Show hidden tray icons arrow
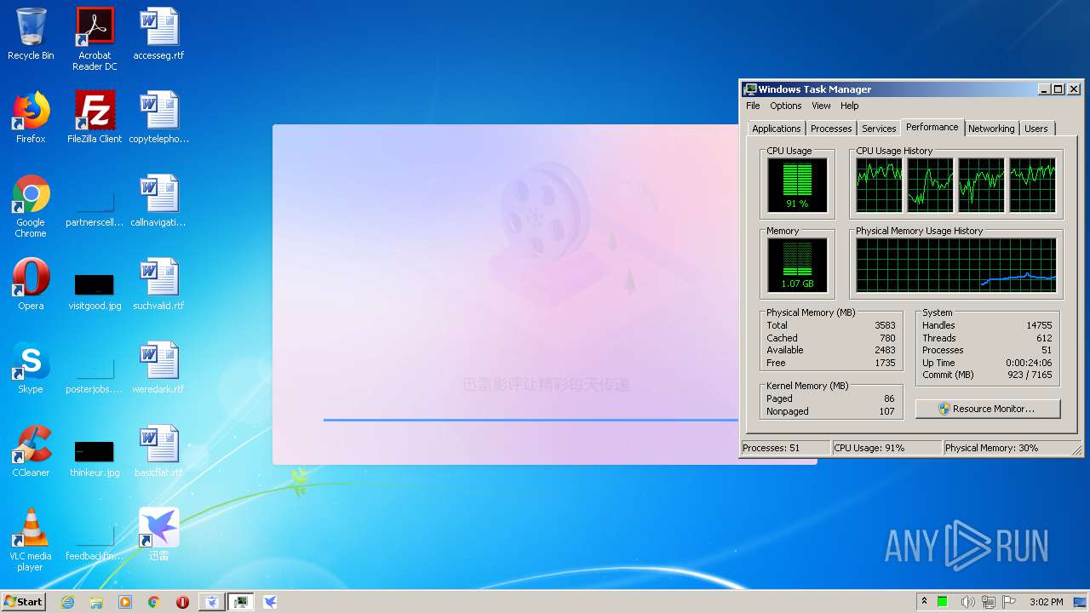The image size is (1090, 613). pyautogui.click(x=924, y=601)
